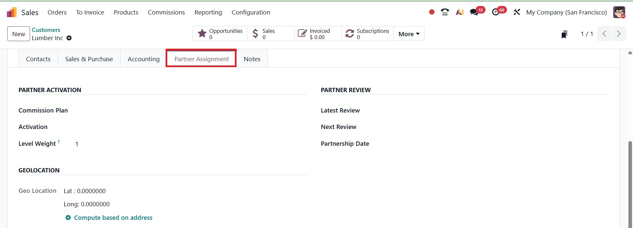Viewport: 633px width, 228px height.
Task: Click the bookmark icon near pager
Action: (x=564, y=34)
